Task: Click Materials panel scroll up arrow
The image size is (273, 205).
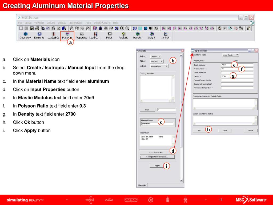Action: [181, 55]
